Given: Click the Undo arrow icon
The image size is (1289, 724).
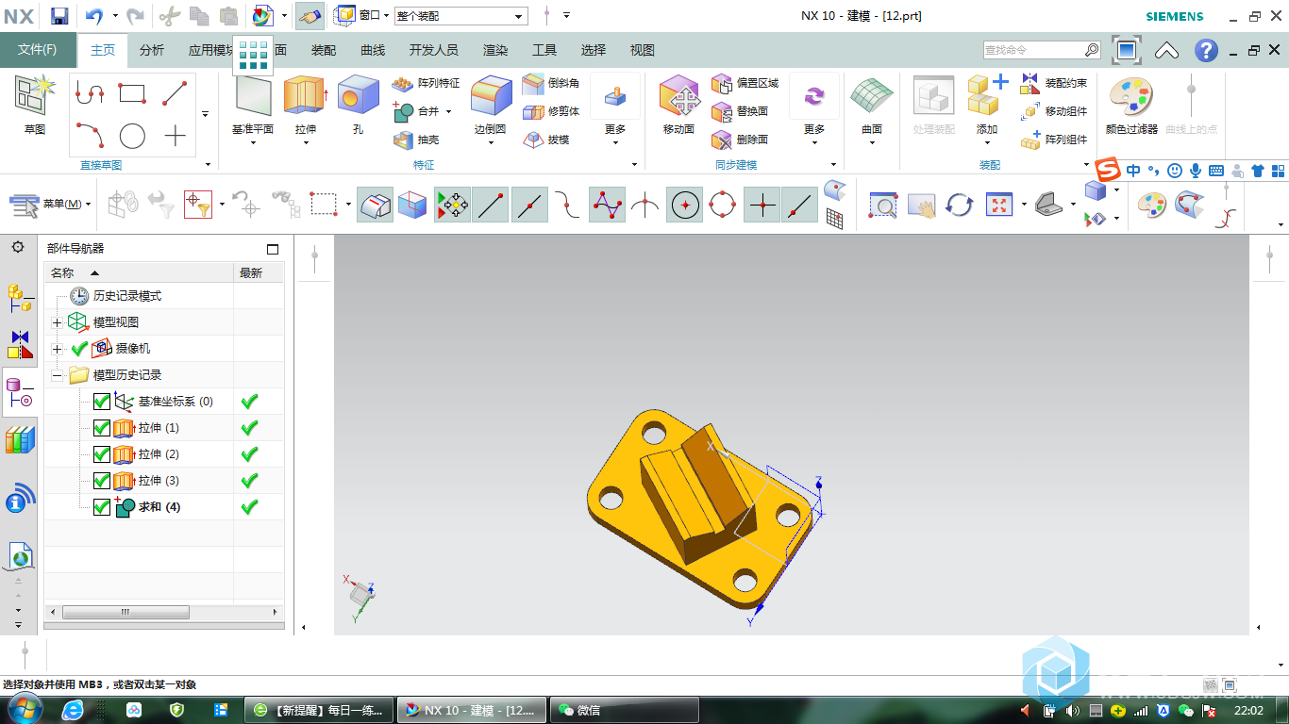Looking at the screenshot, I should (x=93, y=15).
